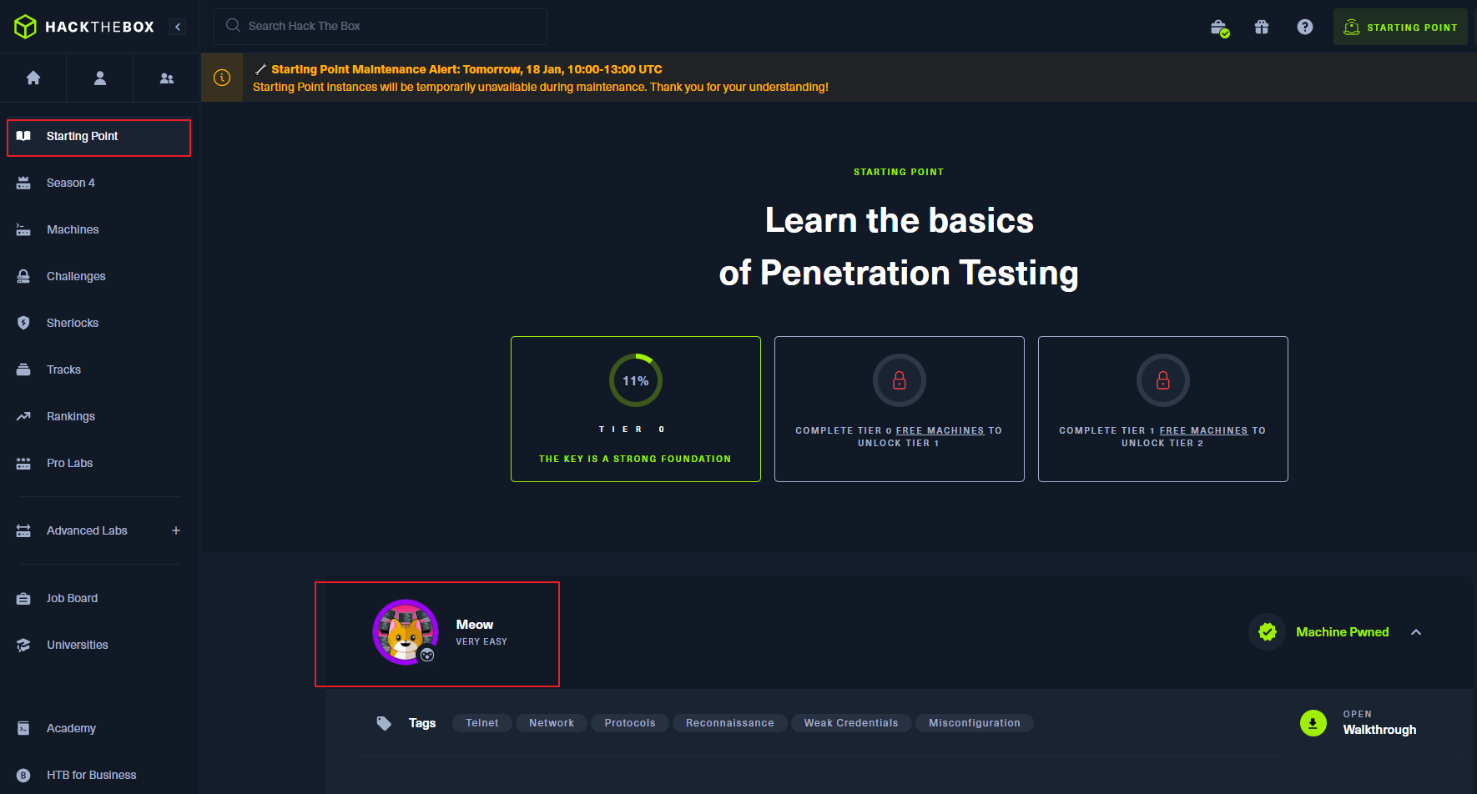
Task: Select the Telnet tag
Action: tap(482, 723)
